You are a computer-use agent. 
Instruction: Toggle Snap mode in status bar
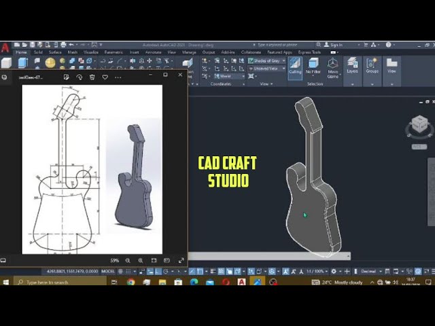tap(128, 272)
